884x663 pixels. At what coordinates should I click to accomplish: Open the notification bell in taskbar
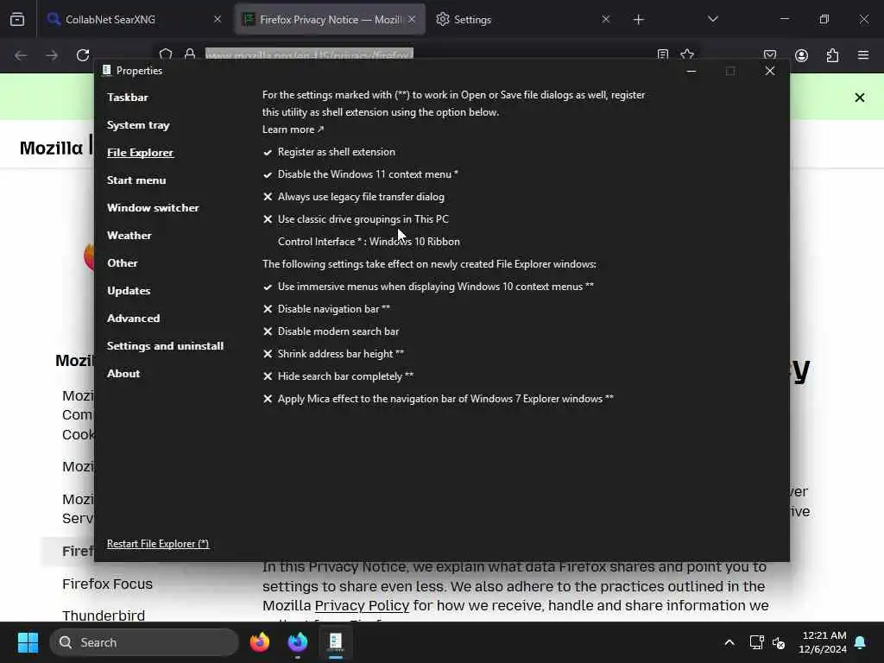(x=861, y=642)
